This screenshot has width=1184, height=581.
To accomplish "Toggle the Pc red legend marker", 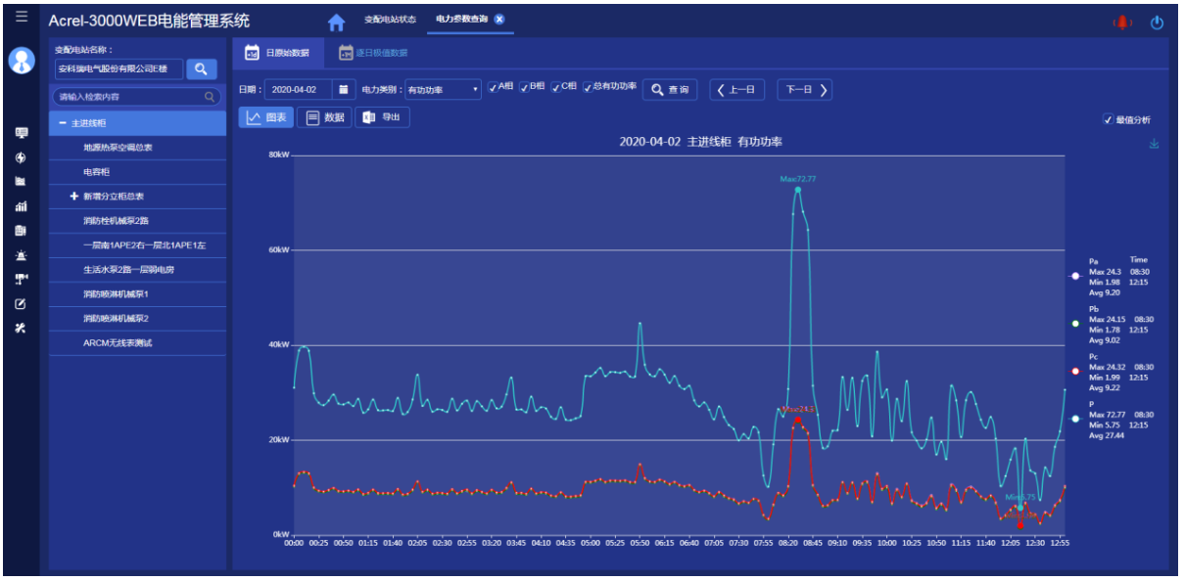I will (x=1075, y=371).
